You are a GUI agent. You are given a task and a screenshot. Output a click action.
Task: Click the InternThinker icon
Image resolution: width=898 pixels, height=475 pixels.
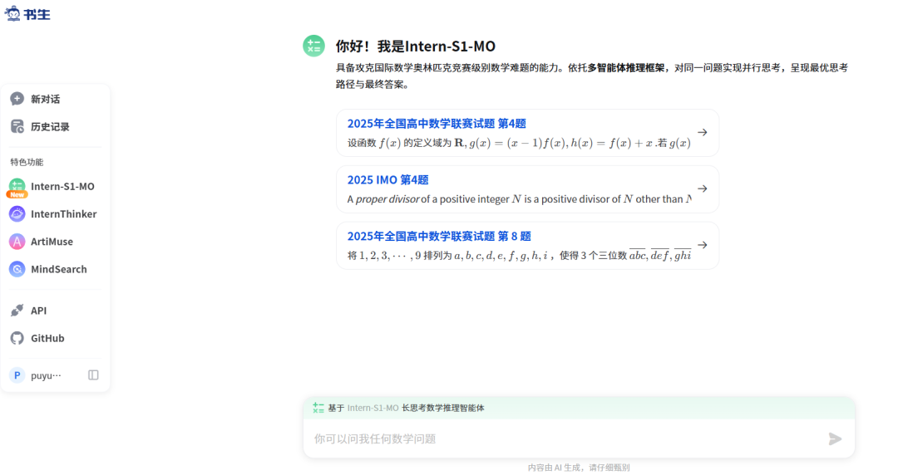click(x=17, y=213)
